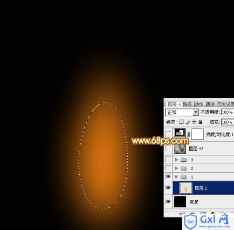Select layer name 背景

193,202
